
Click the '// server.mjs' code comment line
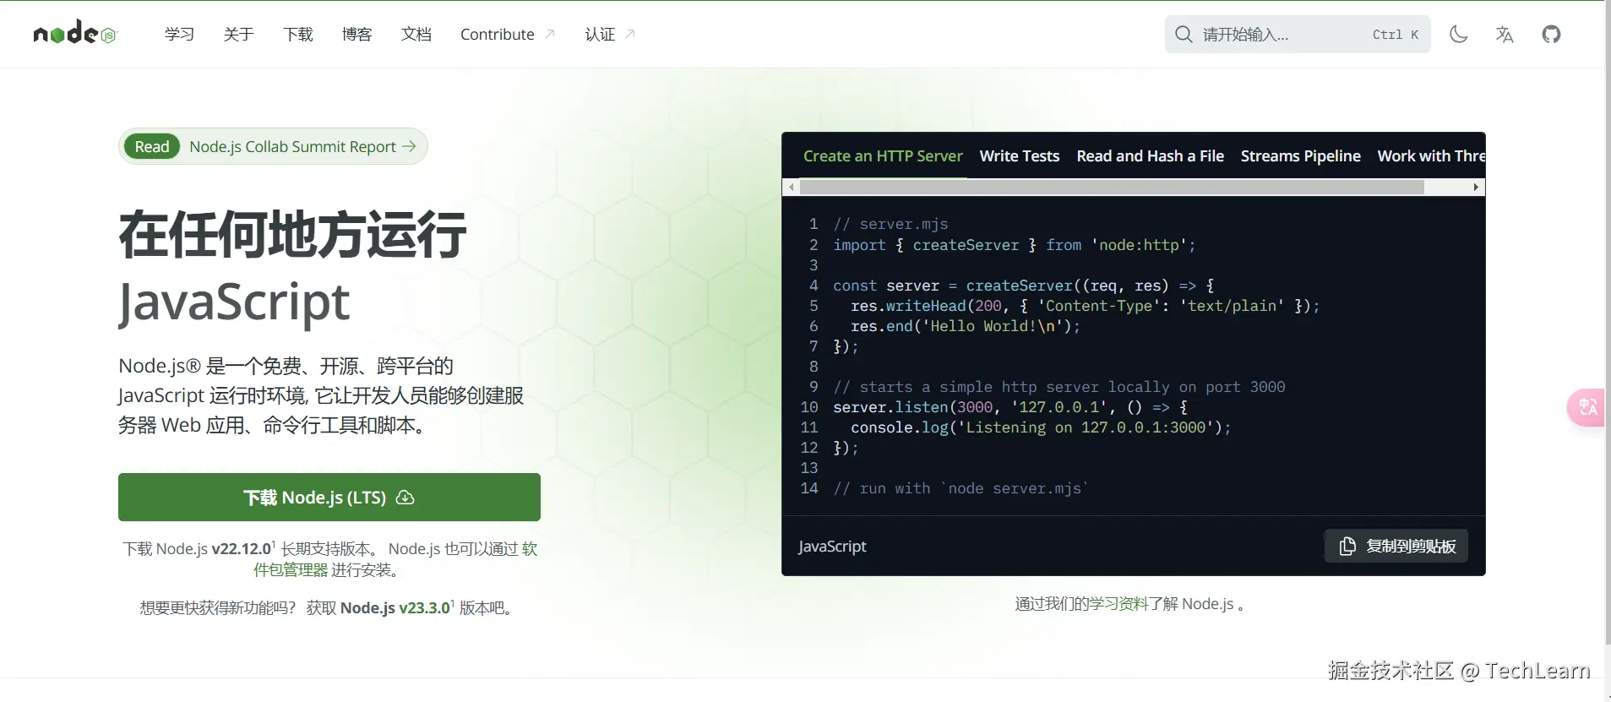[x=890, y=224]
